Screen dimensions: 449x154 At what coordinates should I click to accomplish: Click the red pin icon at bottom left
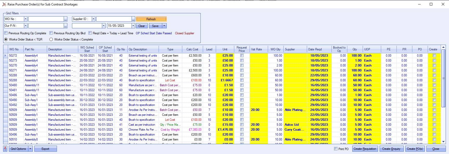tap(5, 149)
